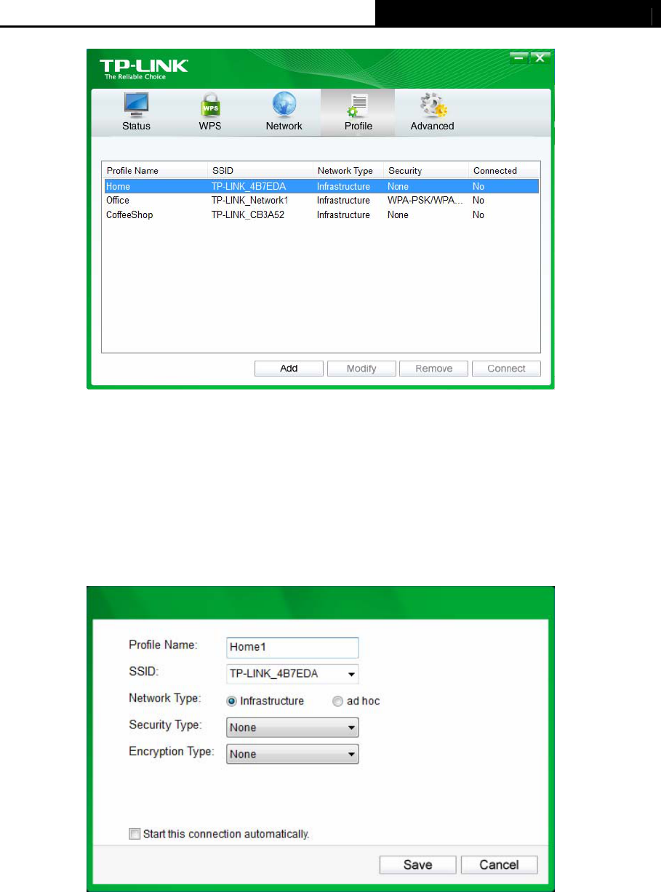661x892 pixels.
Task: Open the Status monitor icon
Action: (x=136, y=104)
